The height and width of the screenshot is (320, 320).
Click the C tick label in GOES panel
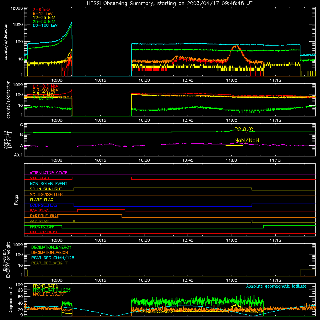tap(22, 125)
